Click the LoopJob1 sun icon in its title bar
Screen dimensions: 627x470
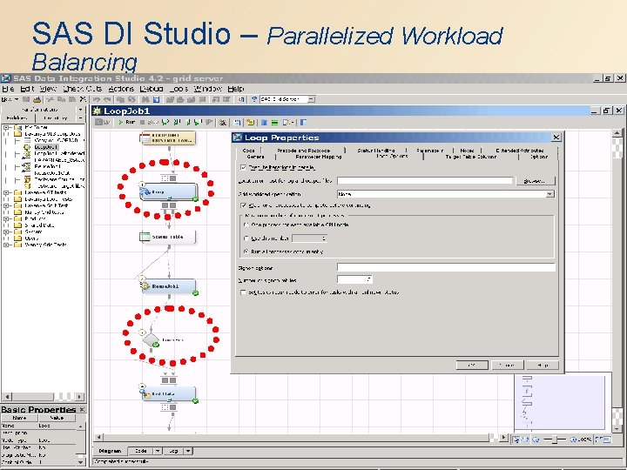(x=98, y=111)
